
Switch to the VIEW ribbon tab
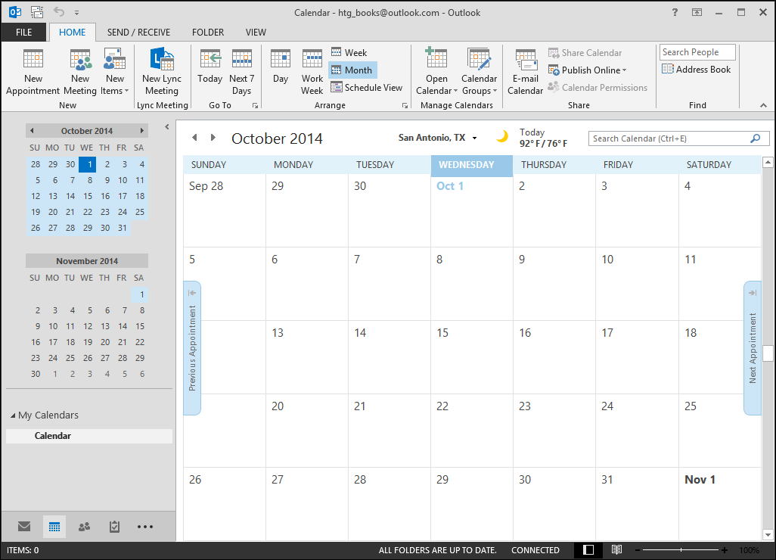tap(256, 33)
